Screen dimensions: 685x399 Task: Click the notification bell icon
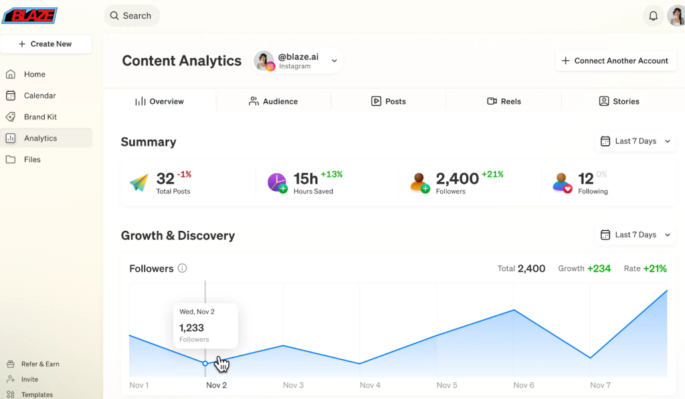click(x=653, y=16)
